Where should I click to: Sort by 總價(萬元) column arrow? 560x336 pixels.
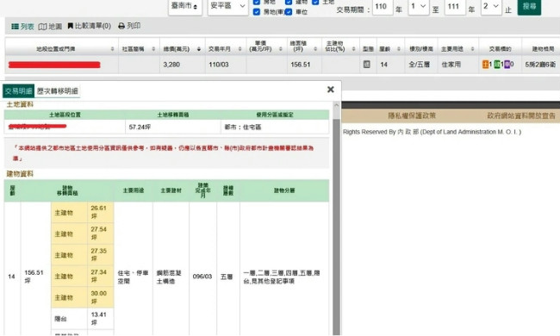(x=199, y=49)
